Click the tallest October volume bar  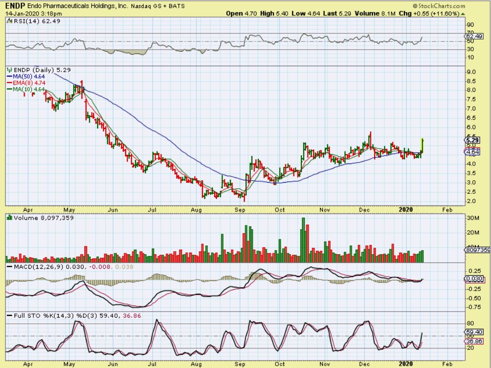(303, 240)
